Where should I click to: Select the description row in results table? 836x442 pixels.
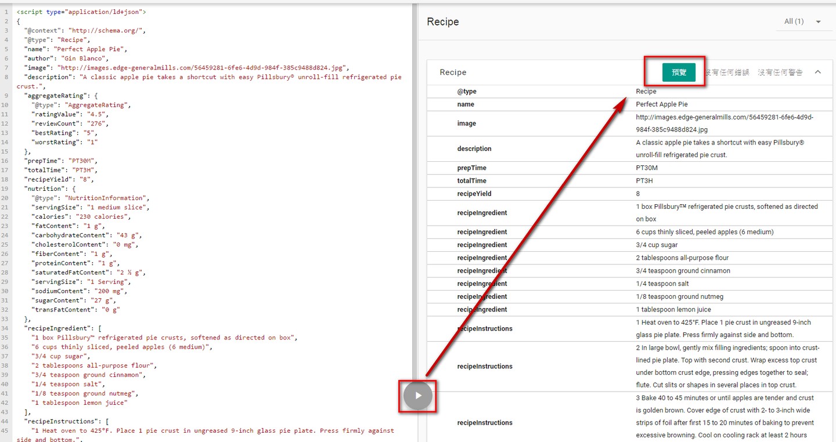[629, 149]
